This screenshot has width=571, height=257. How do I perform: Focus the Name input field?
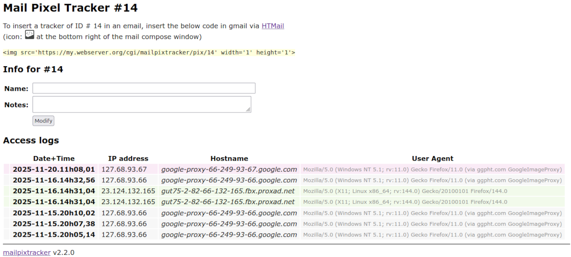click(x=144, y=88)
